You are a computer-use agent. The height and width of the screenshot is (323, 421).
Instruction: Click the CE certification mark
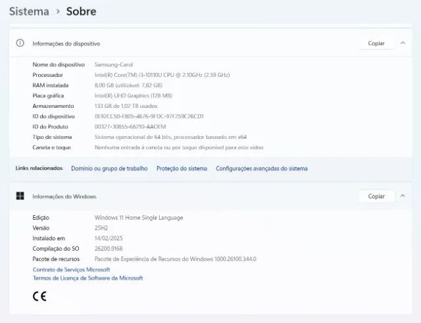point(39,297)
